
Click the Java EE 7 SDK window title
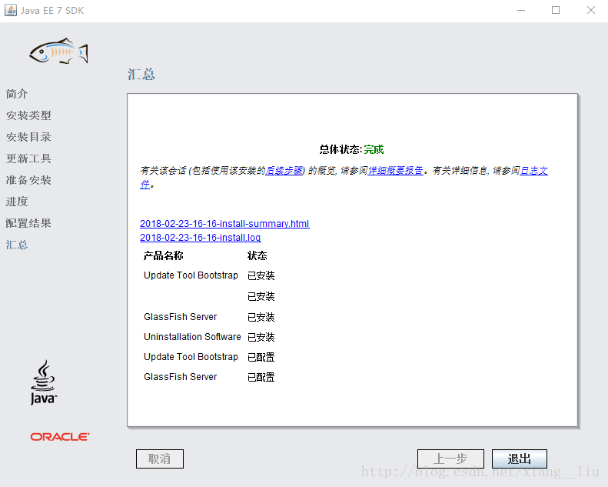(x=52, y=11)
